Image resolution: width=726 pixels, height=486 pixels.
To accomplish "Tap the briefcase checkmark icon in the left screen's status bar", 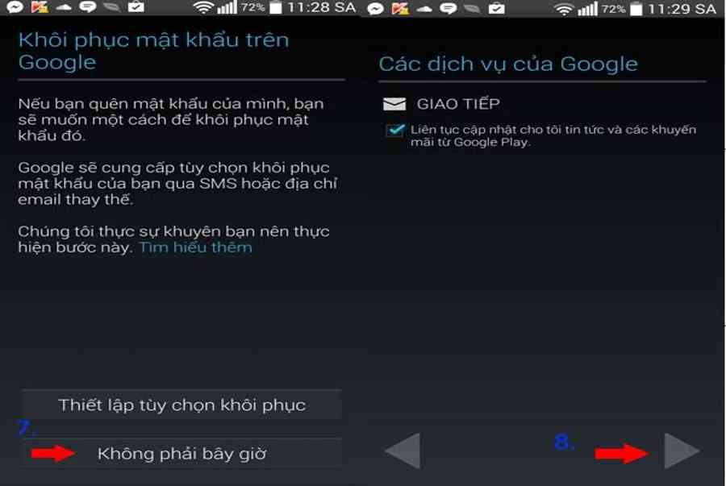I will click(x=136, y=7).
